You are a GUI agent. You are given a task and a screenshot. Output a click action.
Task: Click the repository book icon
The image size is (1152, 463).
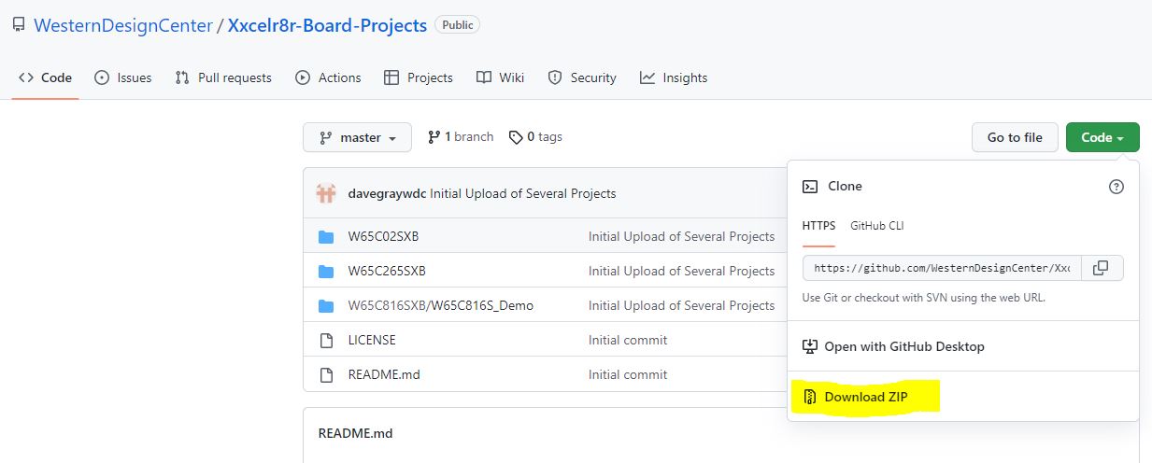point(19,25)
